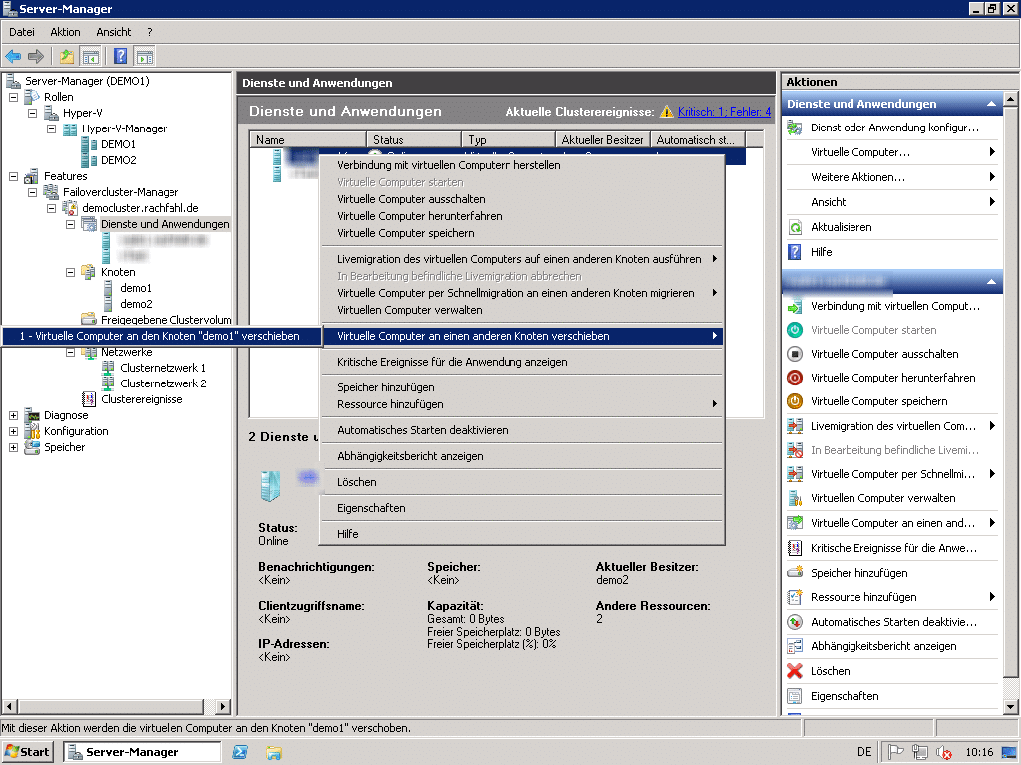Expand the Speicher tree node

coord(13,447)
